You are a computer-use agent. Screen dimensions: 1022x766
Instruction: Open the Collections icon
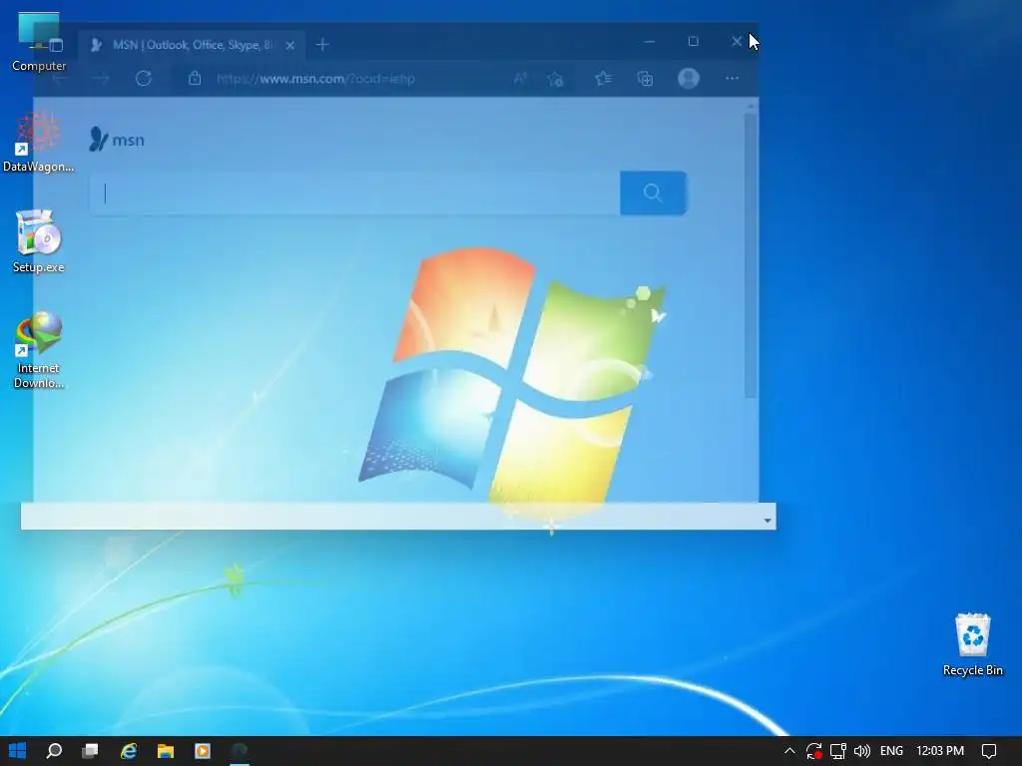tap(645, 79)
